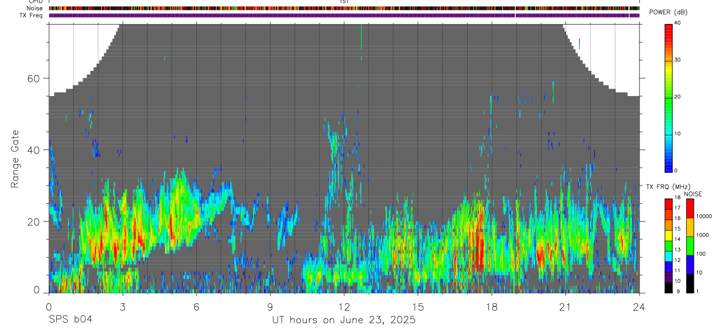
Task: Click the red 10000 noise legend swatch
Action: click(690, 208)
